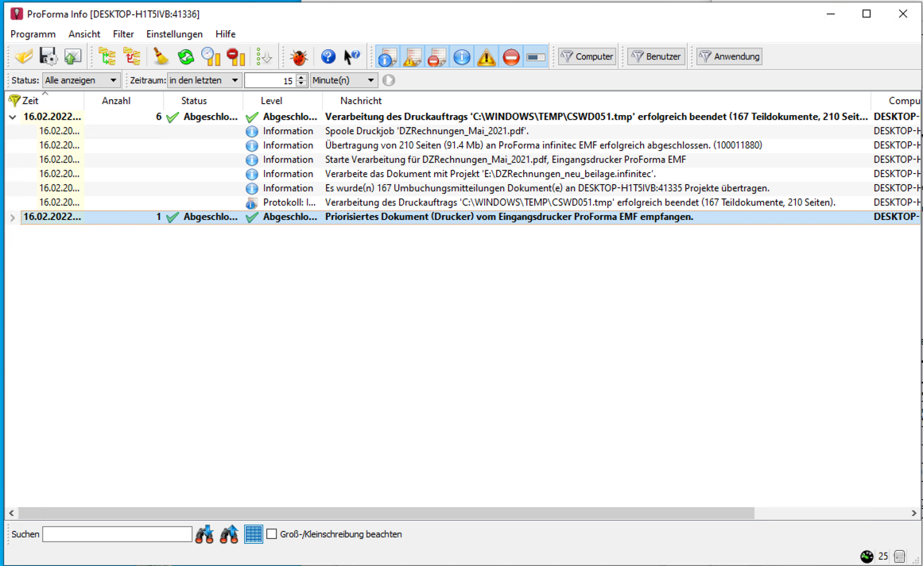Toggle the blue information level filter
923x566 pixels.
click(x=461, y=57)
